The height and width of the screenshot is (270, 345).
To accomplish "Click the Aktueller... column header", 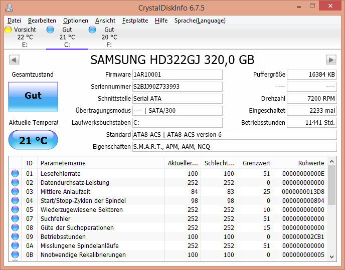I will click(x=183, y=163).
